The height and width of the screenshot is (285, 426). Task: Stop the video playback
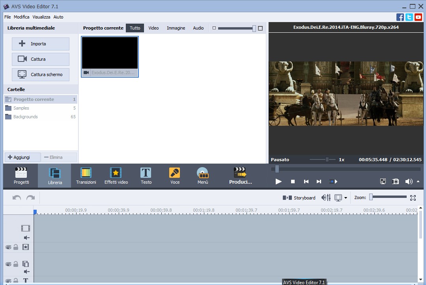click(293, 182)
